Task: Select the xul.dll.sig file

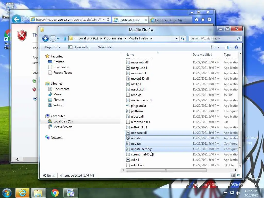Action: pyautogui.click(x=137, y=165)
